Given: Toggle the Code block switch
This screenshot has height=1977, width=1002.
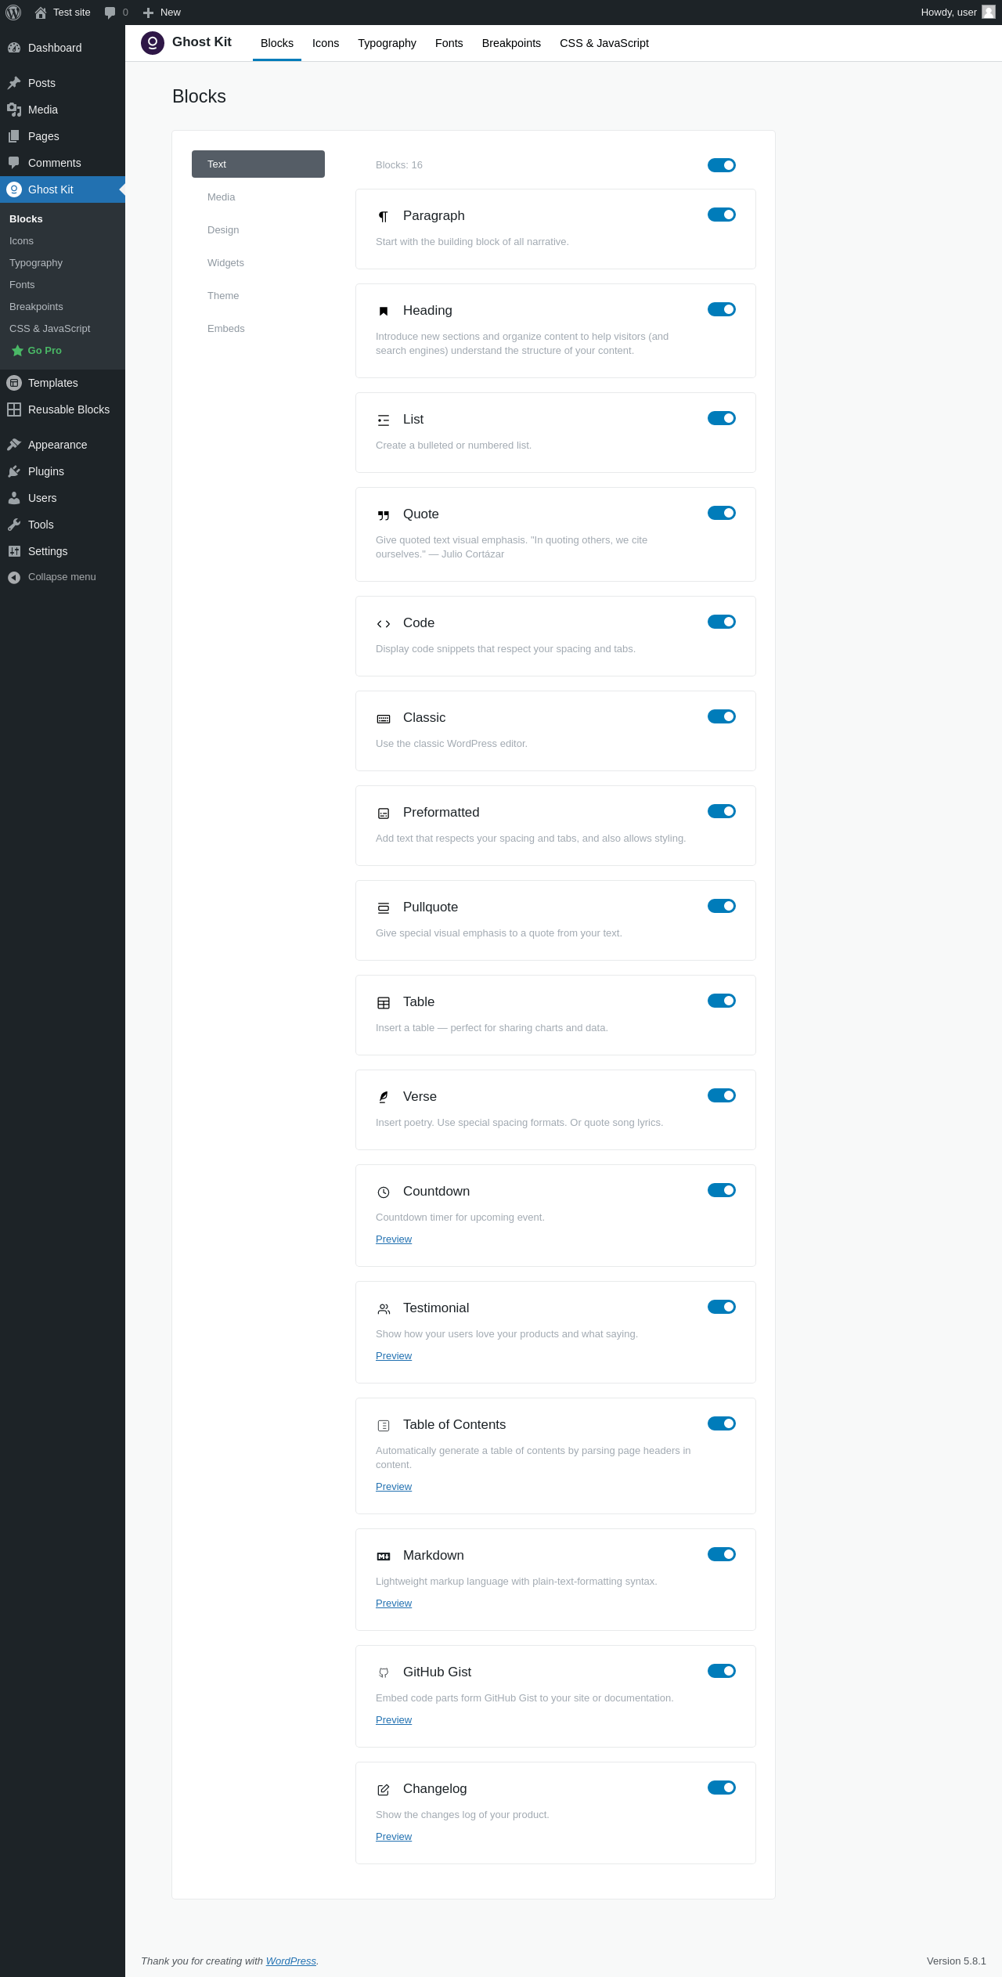Looking at the screenshot, I should pyautogui.click(x=722, y=622).
